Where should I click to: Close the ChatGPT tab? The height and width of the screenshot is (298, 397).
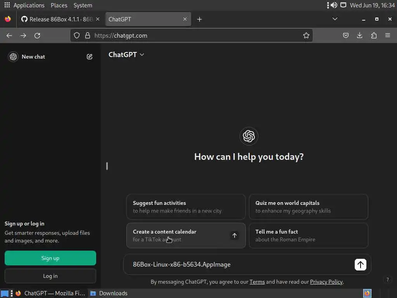click(185, 19)
